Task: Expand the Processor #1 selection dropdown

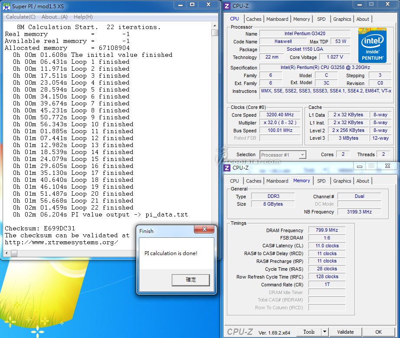Action: [x=302, y=155]
